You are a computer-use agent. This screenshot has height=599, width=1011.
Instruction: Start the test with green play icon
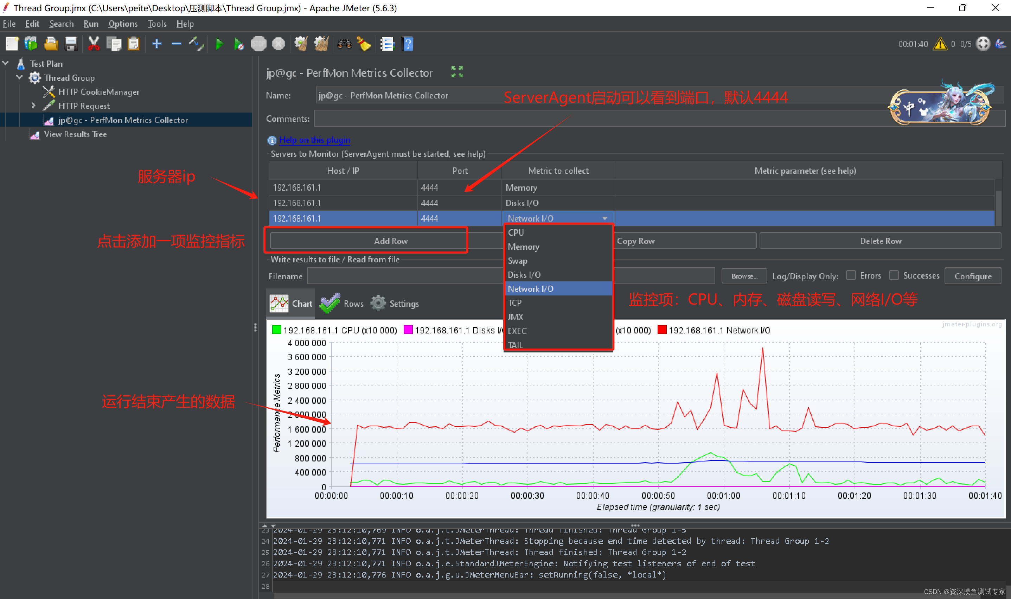tap(219, 44)
